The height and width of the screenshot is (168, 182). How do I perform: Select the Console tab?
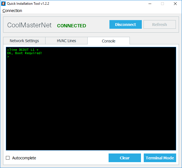click(109, 41)
